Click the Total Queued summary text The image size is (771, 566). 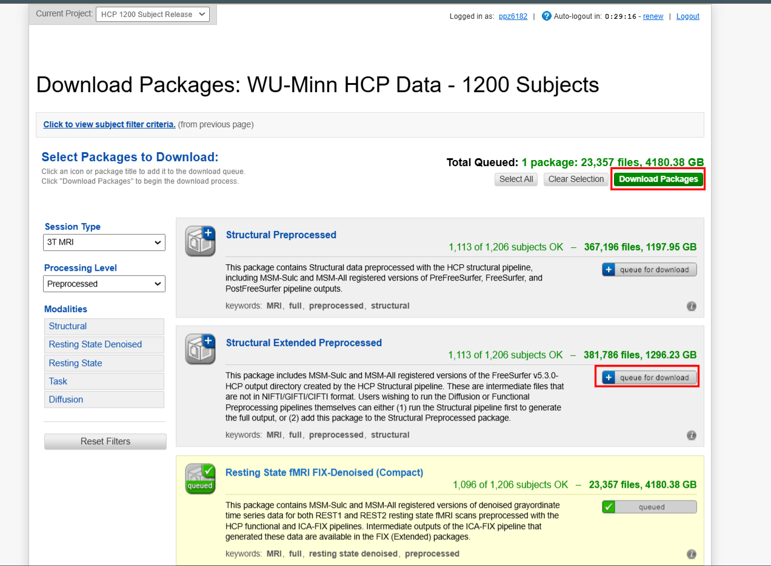click(575, 162)
